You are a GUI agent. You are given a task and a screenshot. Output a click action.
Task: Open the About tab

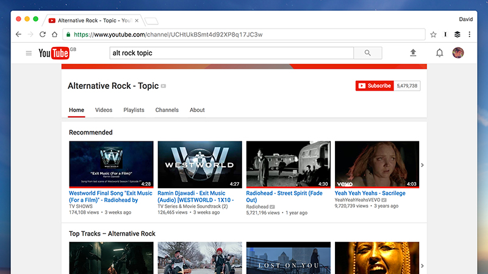197,110
